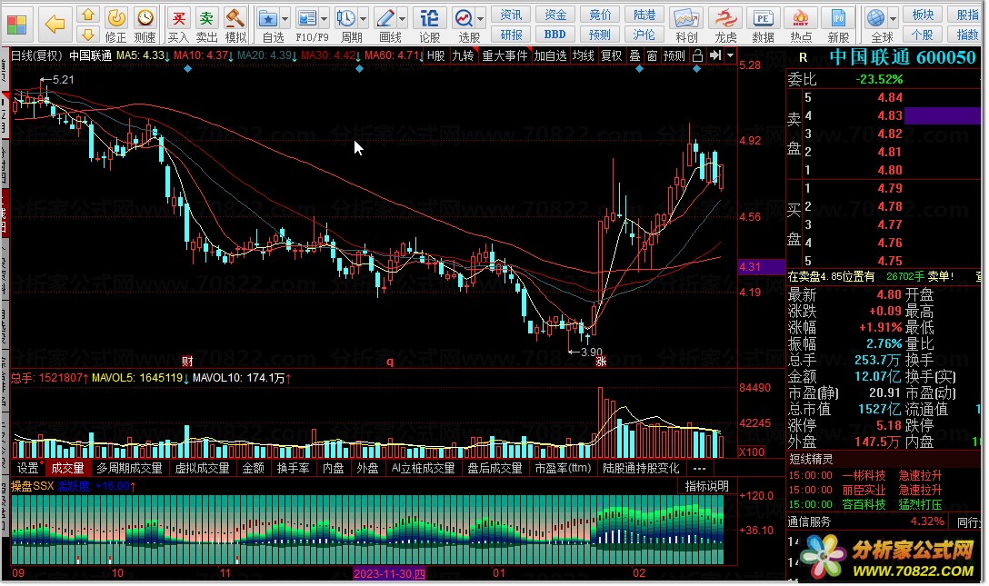989x586 pixels.
Task: Open the 自选 favorites folder icon
Action: 268,18
